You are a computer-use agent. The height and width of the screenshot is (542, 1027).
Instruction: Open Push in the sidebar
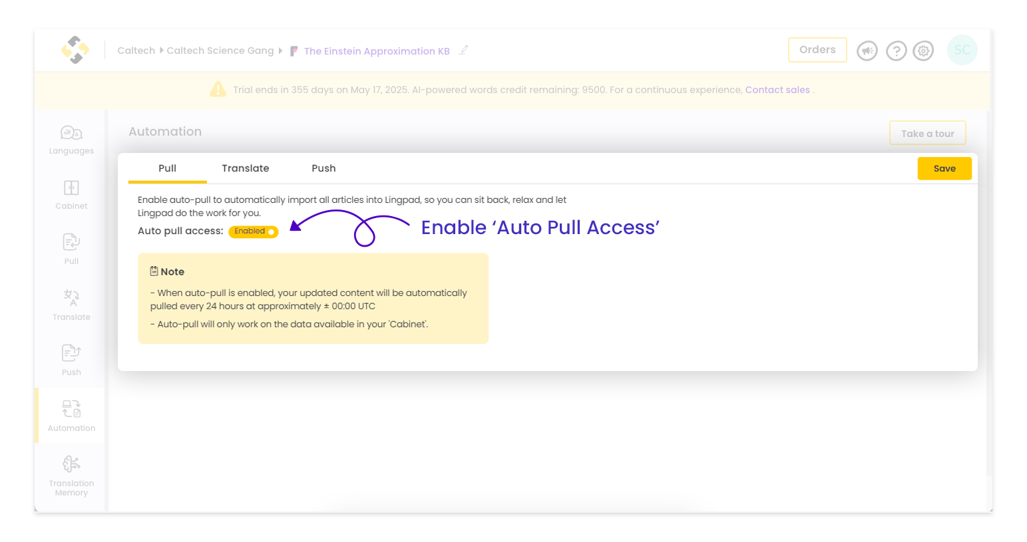pos(71,361)
